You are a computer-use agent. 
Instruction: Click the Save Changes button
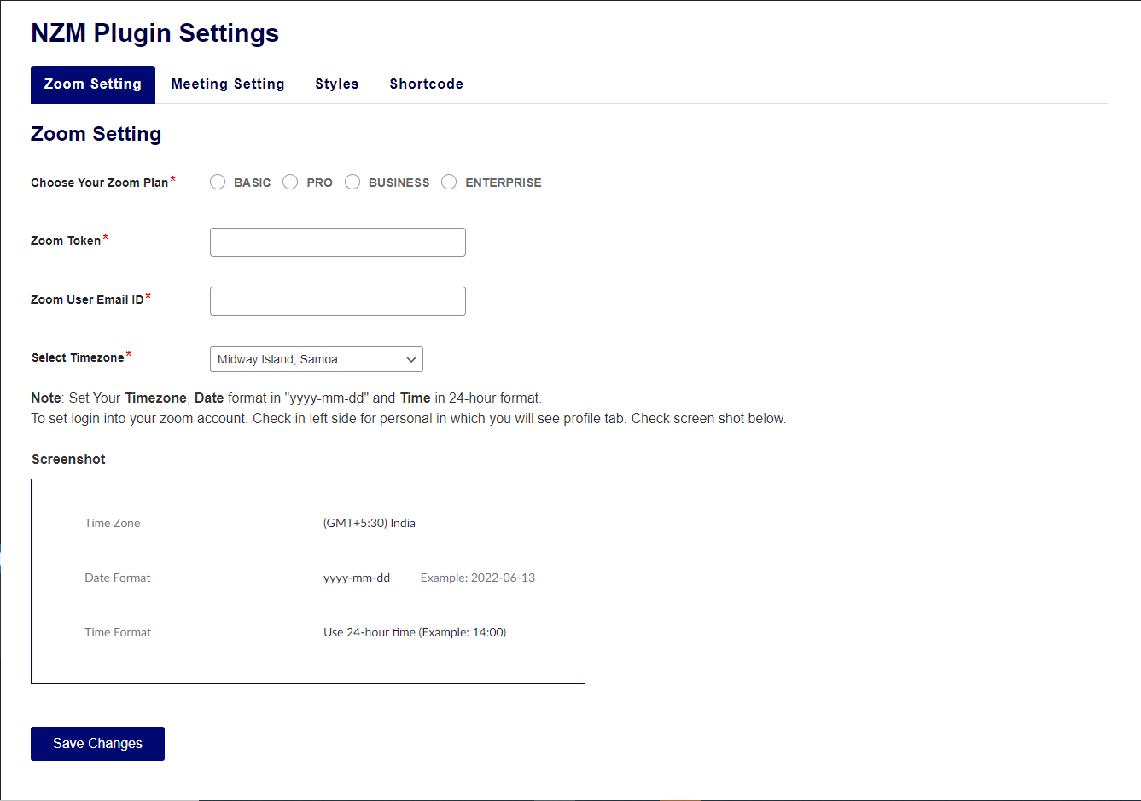pos(97,744)
